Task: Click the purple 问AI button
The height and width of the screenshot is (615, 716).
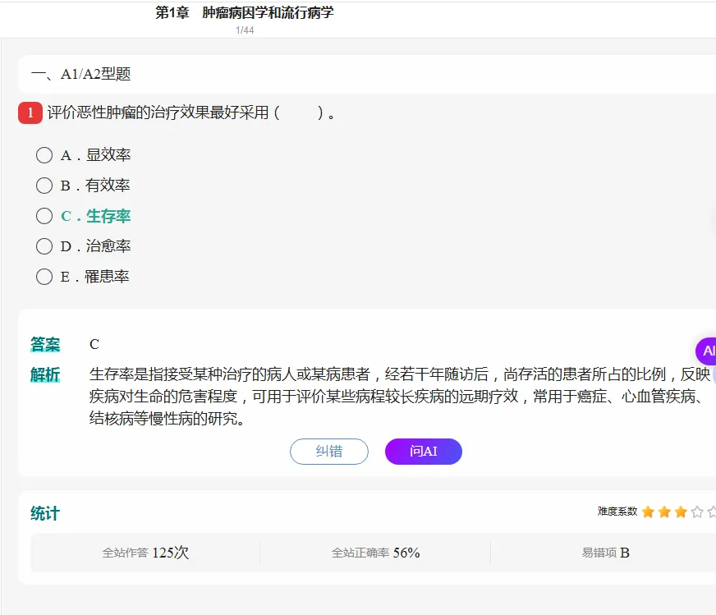Action: pyautogui.click(x=424, y=452)
